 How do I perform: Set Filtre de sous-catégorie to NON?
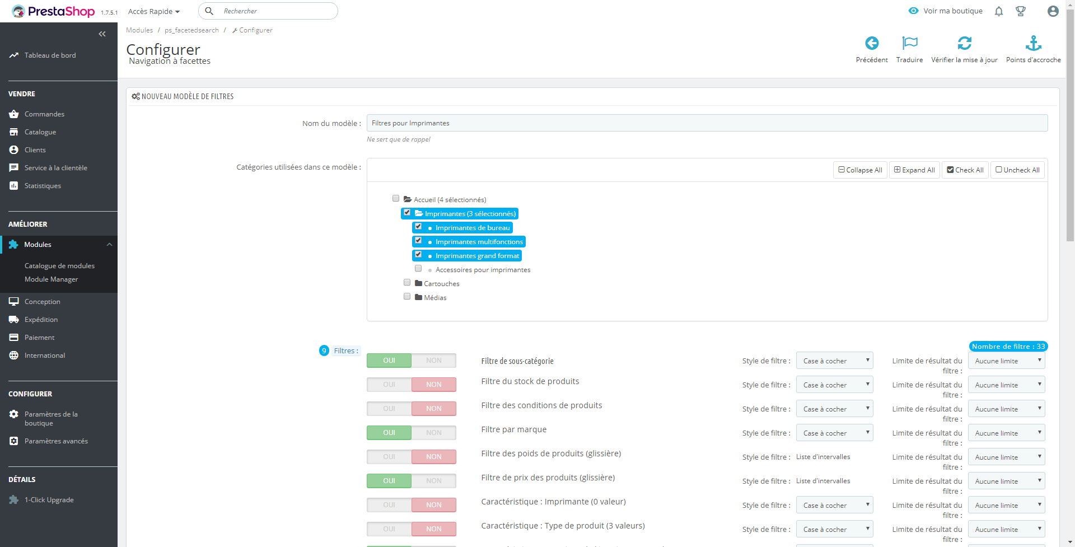[x=434, y=361]
